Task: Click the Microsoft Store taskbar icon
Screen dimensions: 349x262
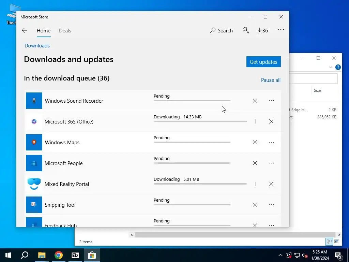Action: pos(92,255)
